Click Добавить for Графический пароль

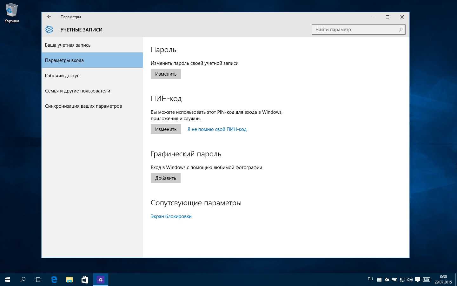click(x=165, y=178)
